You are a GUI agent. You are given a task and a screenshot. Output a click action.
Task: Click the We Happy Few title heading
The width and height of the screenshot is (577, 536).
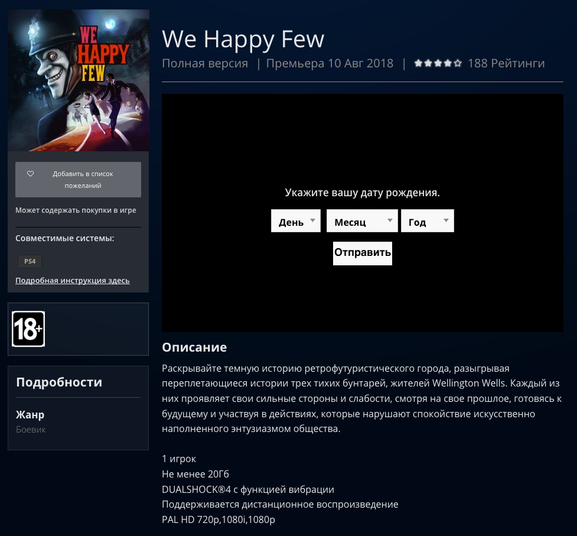coord(243,39)
